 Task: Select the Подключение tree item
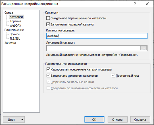click(x=14, y=30)
